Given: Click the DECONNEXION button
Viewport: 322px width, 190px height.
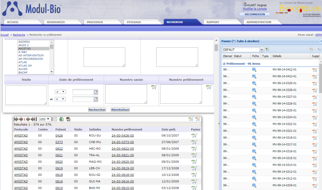Looking at the screenshot, I should point(254,14).
